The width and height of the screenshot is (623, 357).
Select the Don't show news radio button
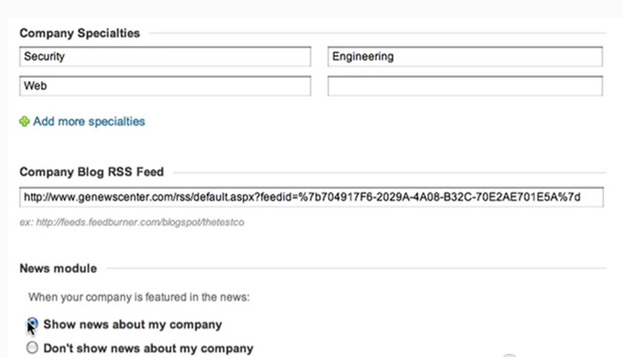pyautogui.click(x=32, y=348)
